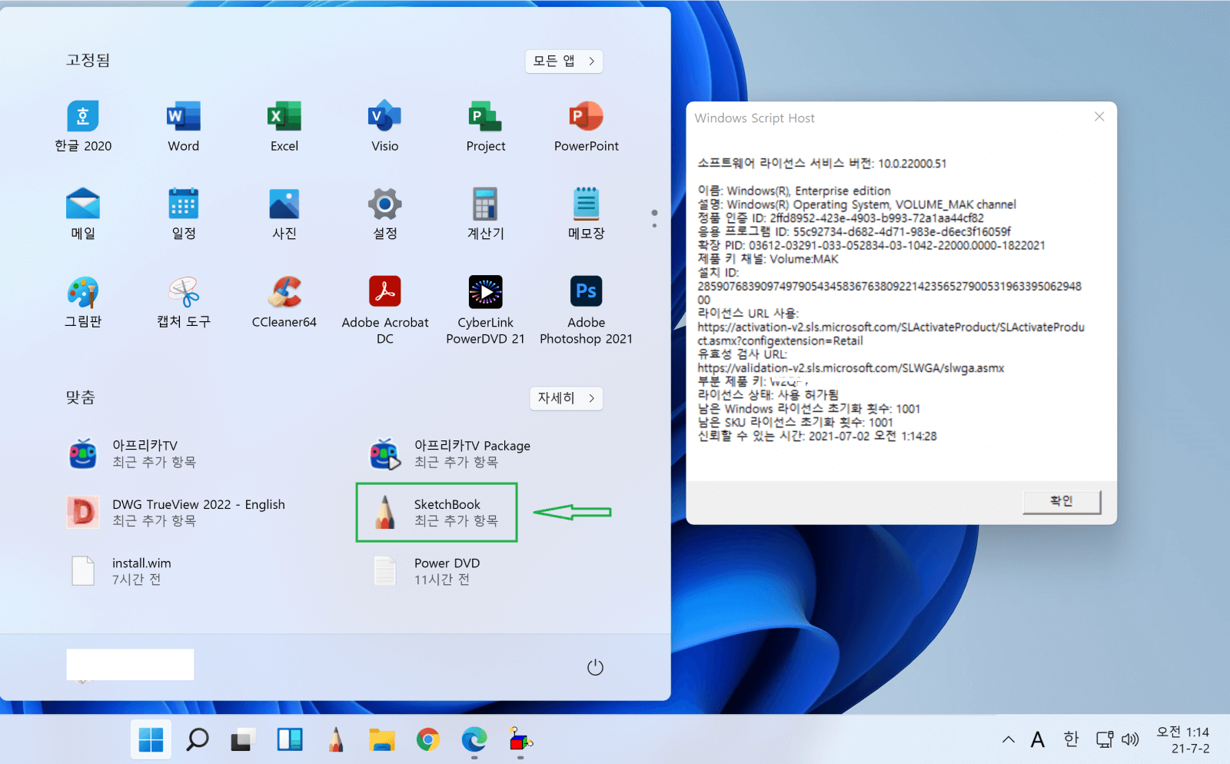Show hidden tray icons chevron
The width and height of the screenshot is (1230, 764).
click(x=1008, y=739)
